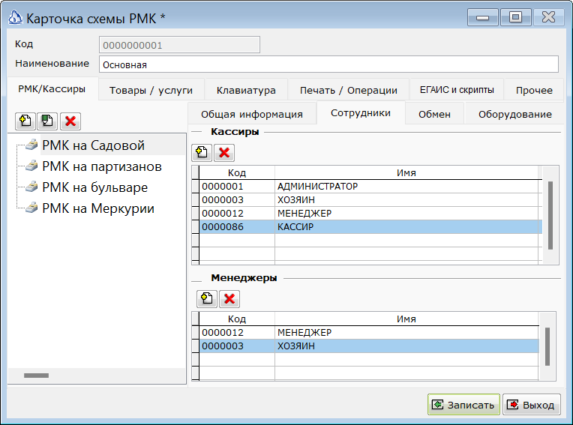Click the register icon beside РМК на Меркурии
This screenshot has height=425, width=573.
point(31,208)
